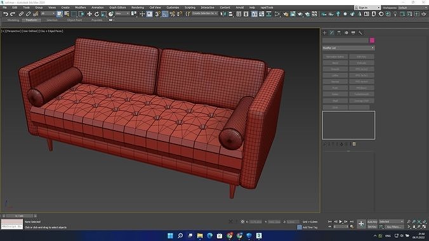Click the Mirror tool icon
This screenshot has height=241, width=429.
[x=223, y=14]
